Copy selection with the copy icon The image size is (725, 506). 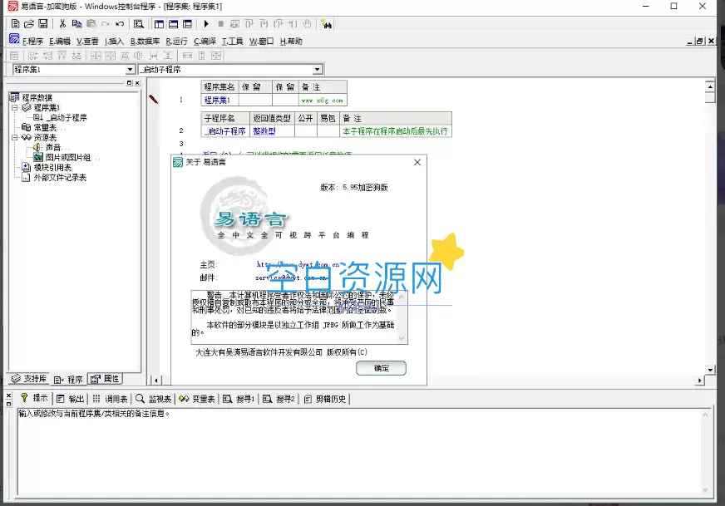(x=77, y=24)
